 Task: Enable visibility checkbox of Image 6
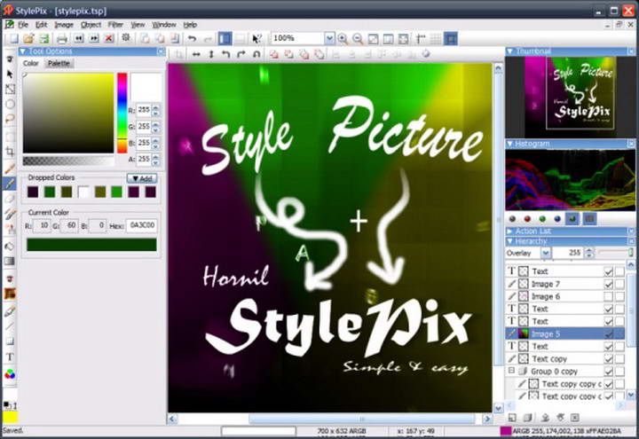tap(609, 296)
